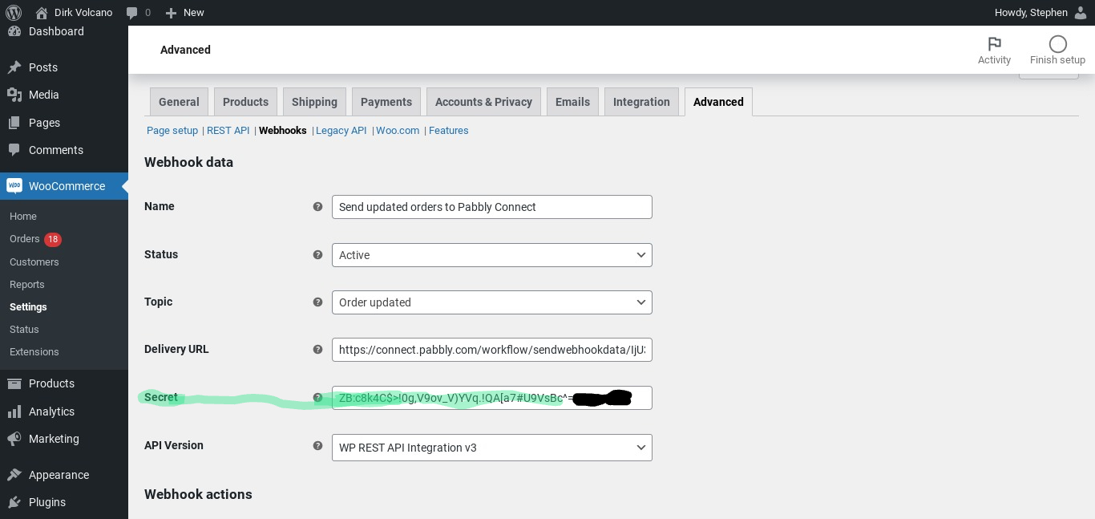
Task: Expand the Status dropdown showing Active
Action: [492, 255]
